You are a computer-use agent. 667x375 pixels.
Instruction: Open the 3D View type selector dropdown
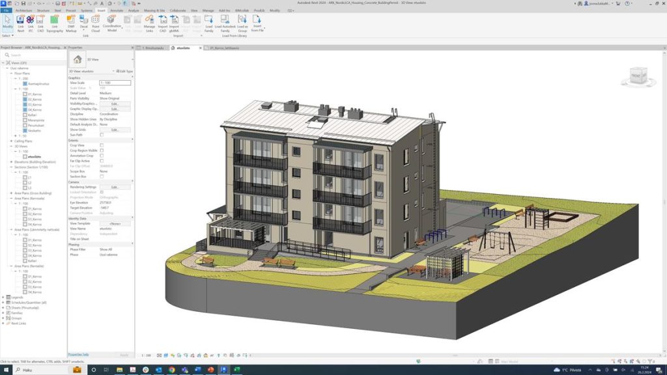pos(132,59)
